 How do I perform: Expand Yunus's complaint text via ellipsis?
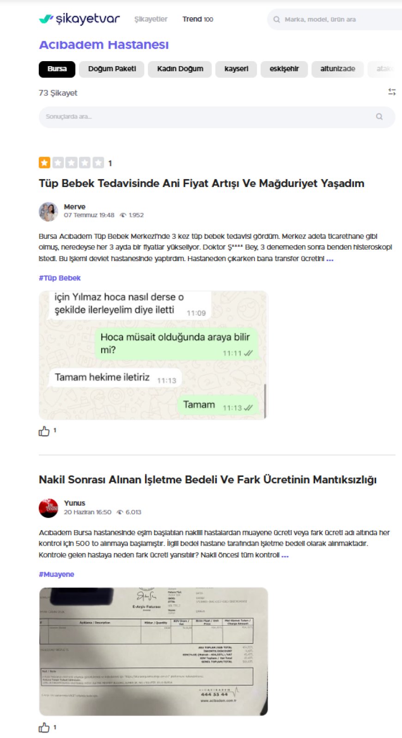(285, 555)
